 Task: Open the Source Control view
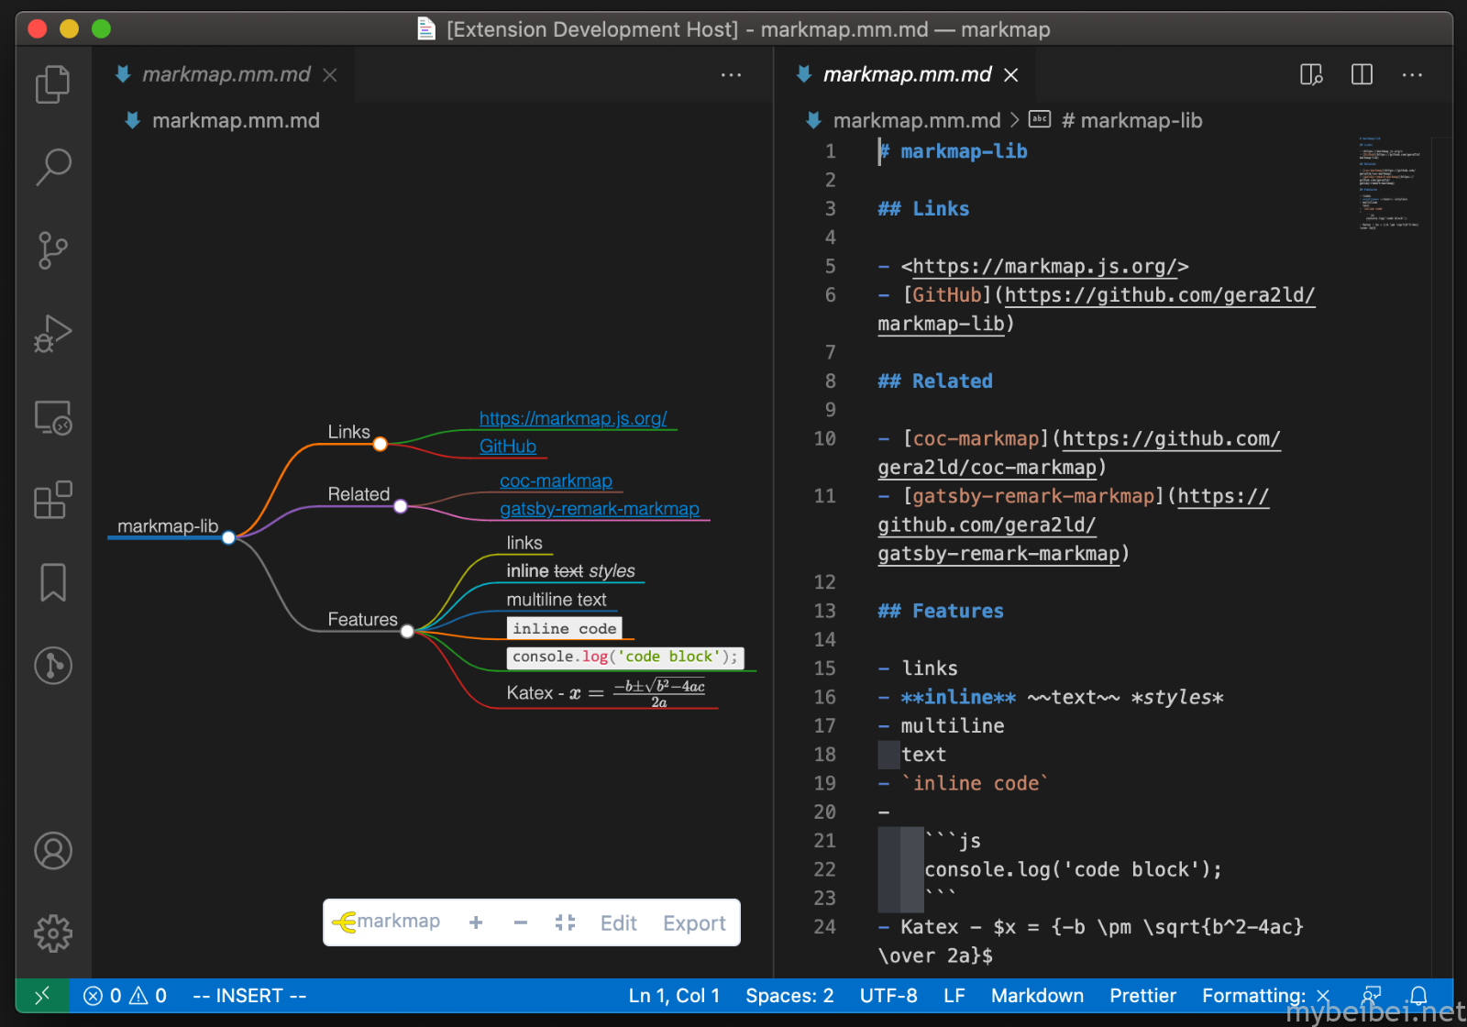click(x=53, y=249)
